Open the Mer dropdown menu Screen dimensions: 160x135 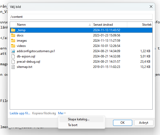(x=62, y=113)
